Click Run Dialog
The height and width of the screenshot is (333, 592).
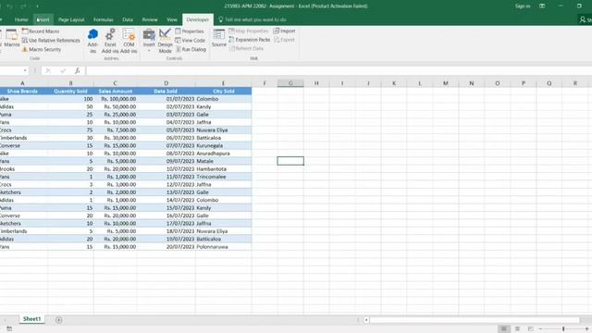coord(191,49)
